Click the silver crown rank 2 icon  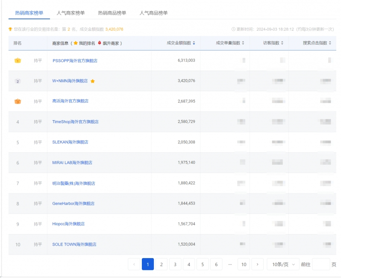tap(18, 81)
